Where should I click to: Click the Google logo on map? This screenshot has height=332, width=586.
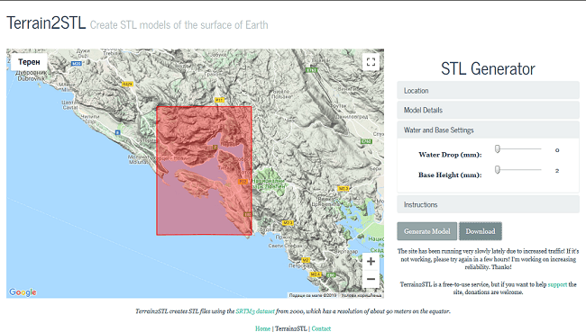pyautogui.click(x=23, y=292)
